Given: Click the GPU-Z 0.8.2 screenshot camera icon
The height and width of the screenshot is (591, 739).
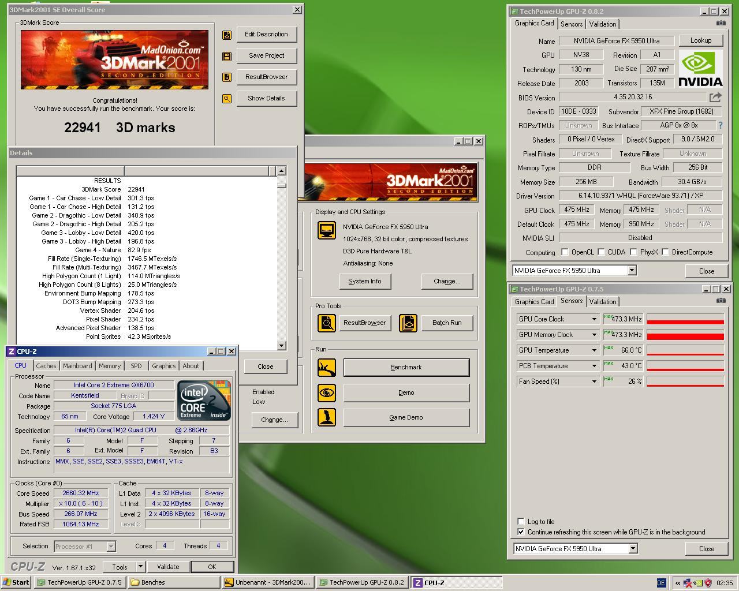Looking at the screenshot, I should click(721, 23).
